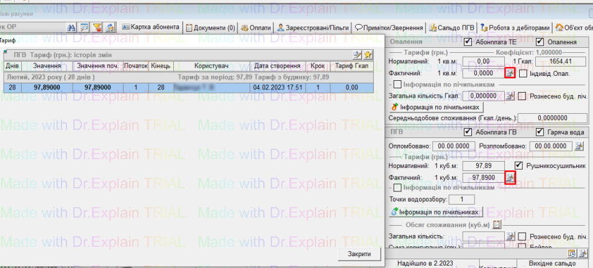Click edit icon next to Розпломбовано date
Viewport: 593px width, 268px height.
tap(579, 146)
